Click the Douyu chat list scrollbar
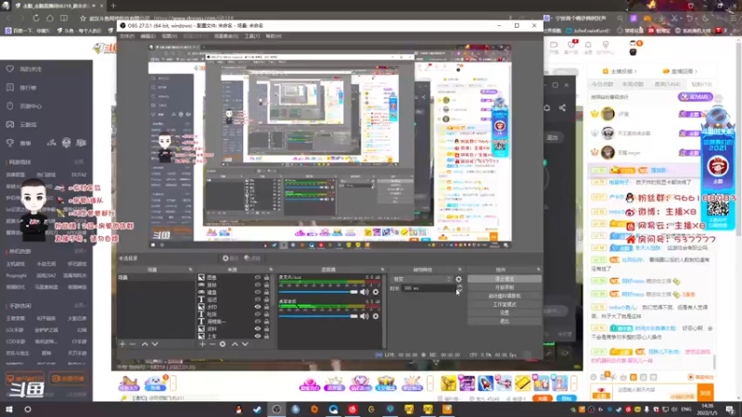This screenshot has height=417, width=742. click(x=714, y=361)
